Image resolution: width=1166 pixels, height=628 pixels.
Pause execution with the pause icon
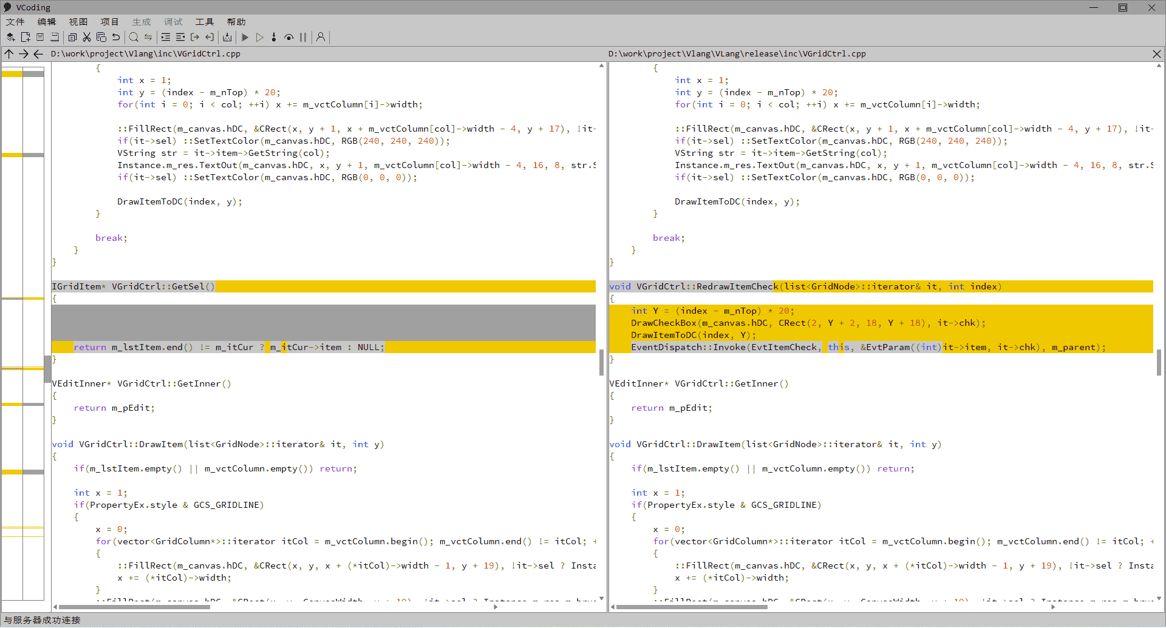[303, 37]
